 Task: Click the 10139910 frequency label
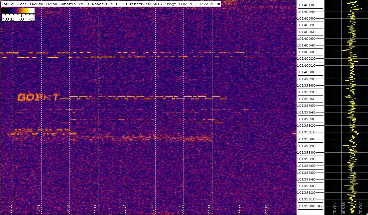click(306, 132)
